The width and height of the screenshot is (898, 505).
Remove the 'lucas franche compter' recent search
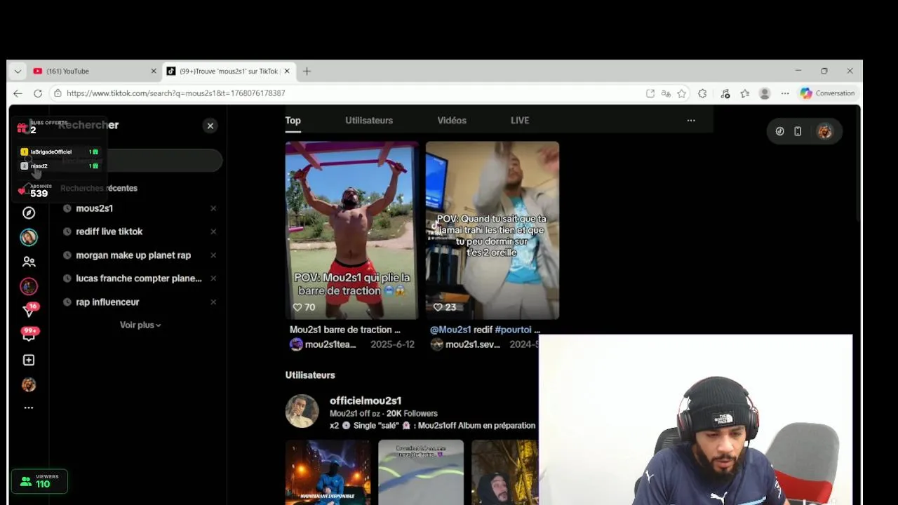click(x=213, y=278)
